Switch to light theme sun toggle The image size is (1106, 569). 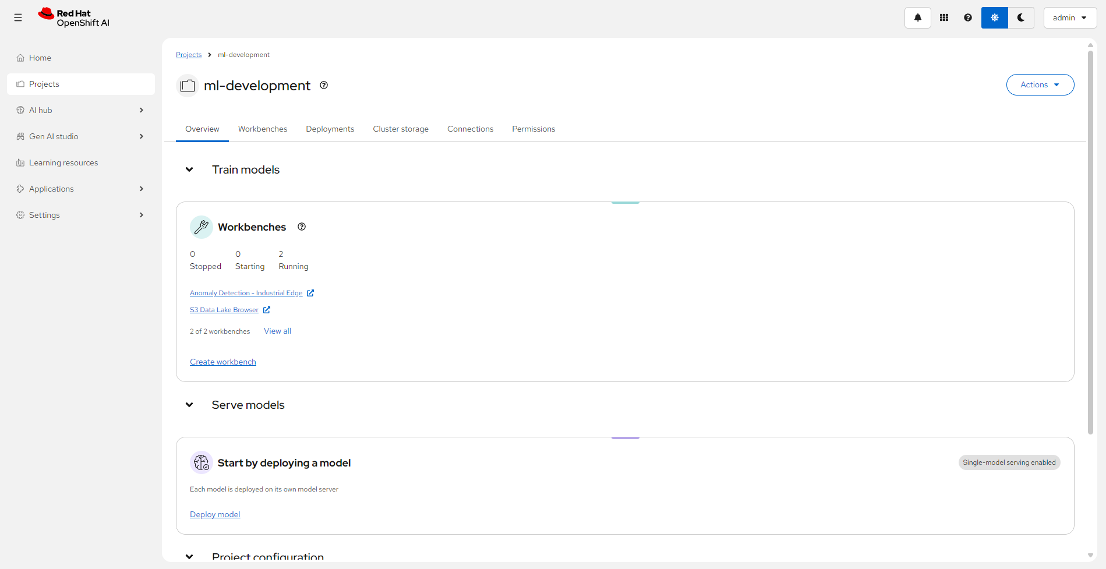click(x=994, y=17)
